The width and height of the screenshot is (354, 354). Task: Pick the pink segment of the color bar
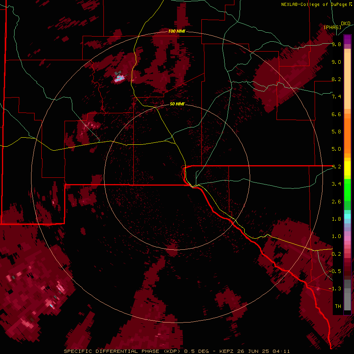(x=347, y=238)
